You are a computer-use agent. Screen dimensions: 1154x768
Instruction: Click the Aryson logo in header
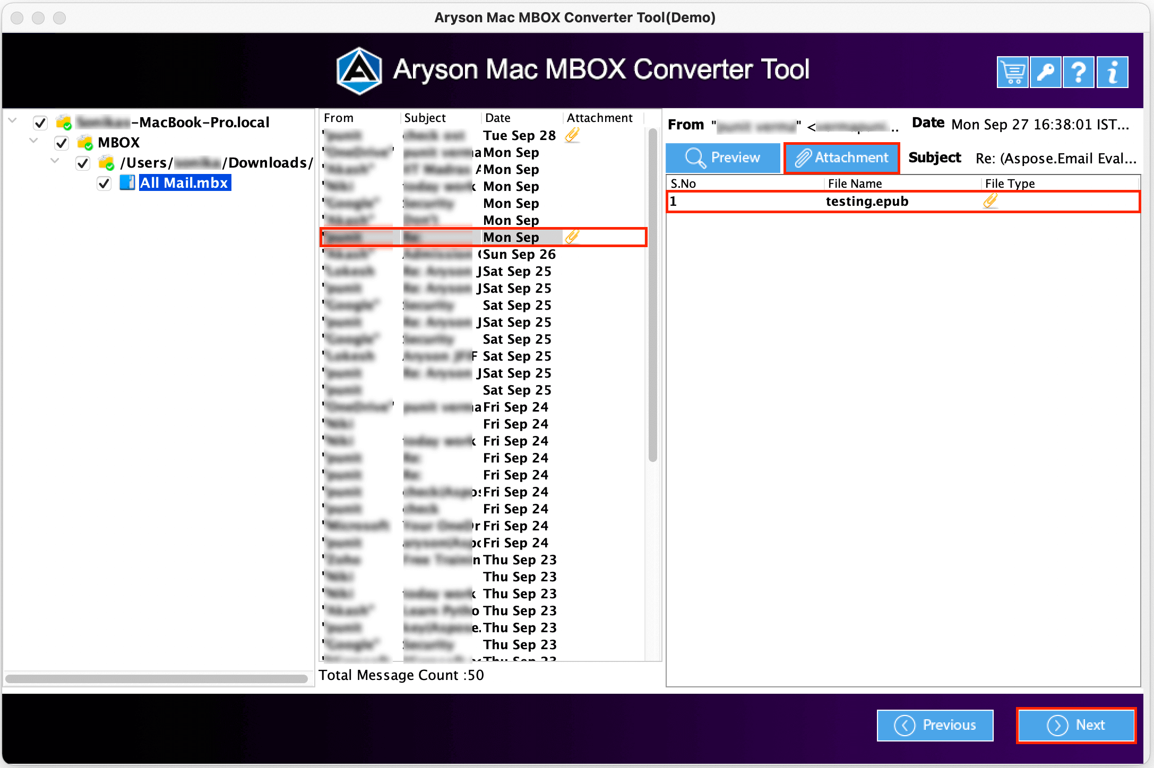pyautogui.click(x=359, y=71)
